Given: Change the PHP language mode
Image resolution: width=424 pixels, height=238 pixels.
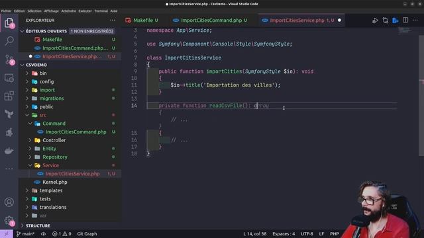Looking at the screenshot, I should [x=334, y=233].
